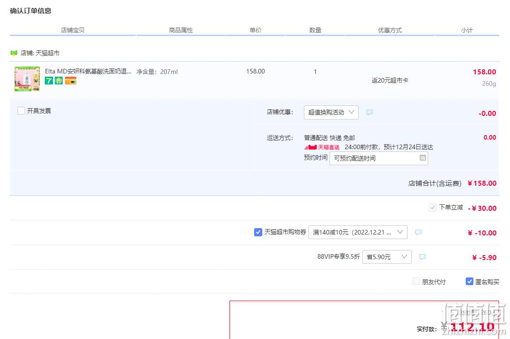Expand the 满140减10元 coupon dropdown
Screen dimensions: 510x339
point(358,232)
